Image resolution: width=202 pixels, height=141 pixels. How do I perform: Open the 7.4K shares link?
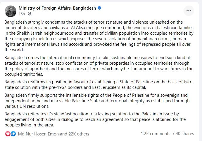click(183, 134)
